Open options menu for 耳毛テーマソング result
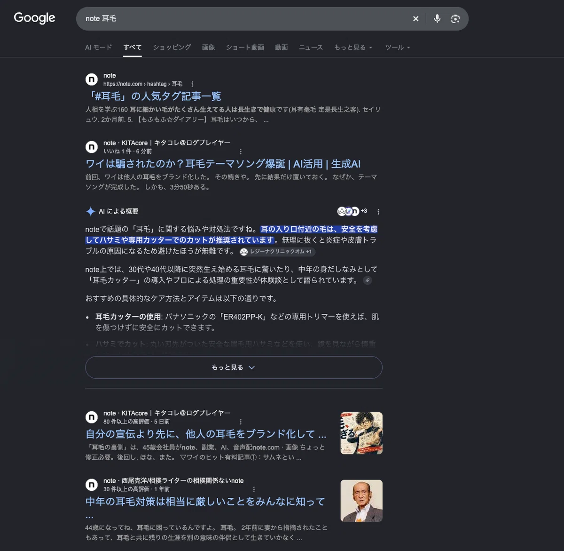 [241, 152]
